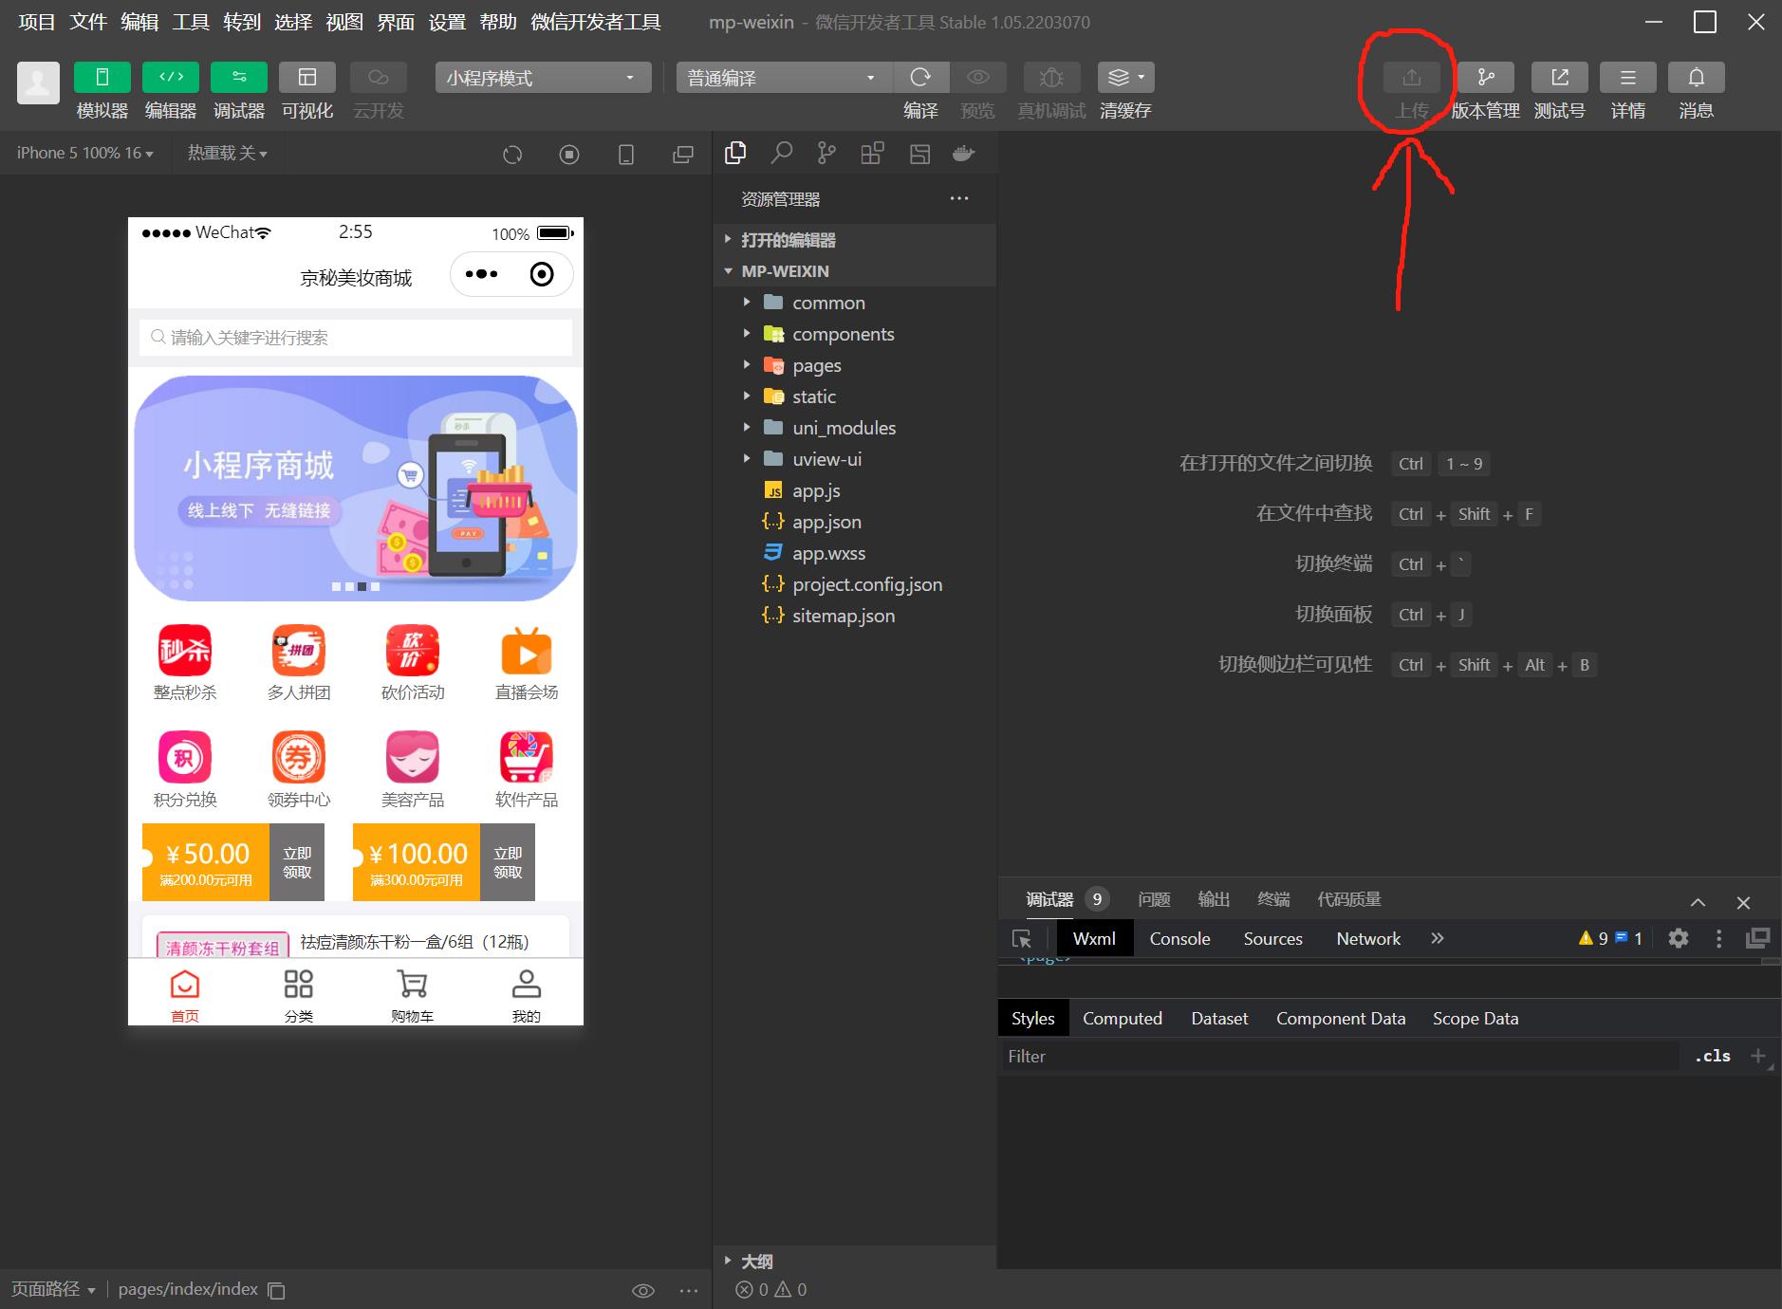1782x1309 pixels.
Task: Toggle the 模拟器 simulator panel button
Action: [102, 77]
